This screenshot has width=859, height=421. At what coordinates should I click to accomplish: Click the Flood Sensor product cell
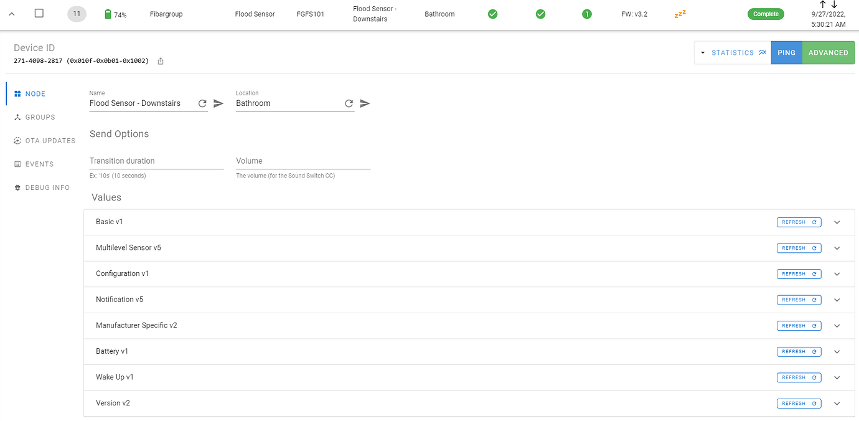(x=255, y=14)
